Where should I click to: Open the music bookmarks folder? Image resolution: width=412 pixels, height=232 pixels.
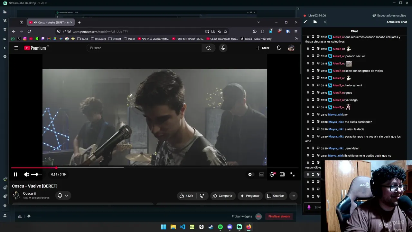coord(83,39)
